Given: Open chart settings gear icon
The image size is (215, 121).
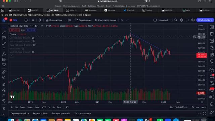Looking at the screenshot, I should coord(181,20).
